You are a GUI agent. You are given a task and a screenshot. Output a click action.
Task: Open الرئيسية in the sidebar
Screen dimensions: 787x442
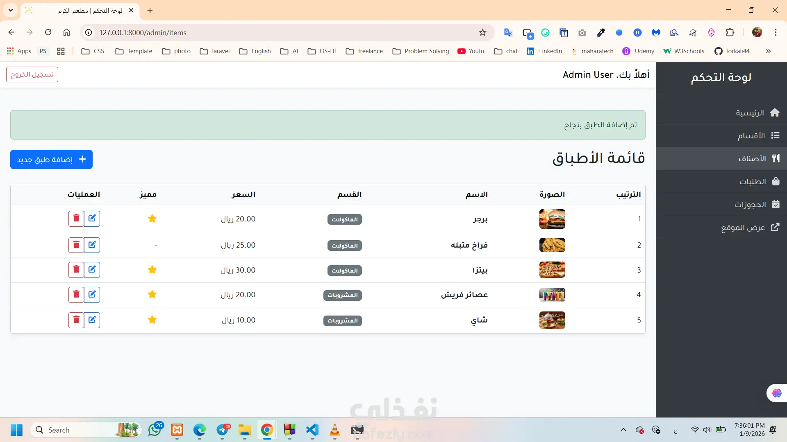coord(750,113)
